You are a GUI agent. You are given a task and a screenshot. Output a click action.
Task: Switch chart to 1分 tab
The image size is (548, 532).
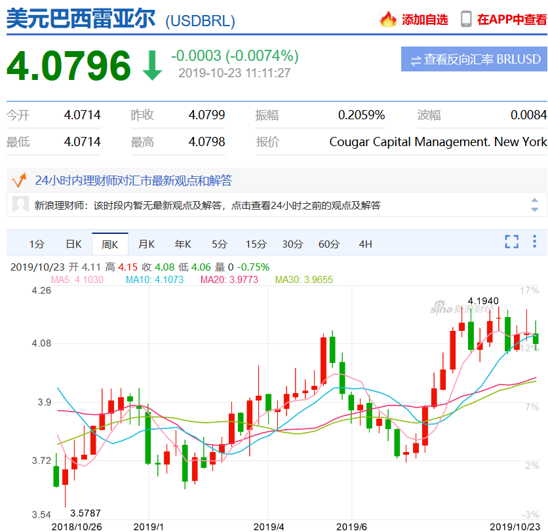tap(37, 244)
